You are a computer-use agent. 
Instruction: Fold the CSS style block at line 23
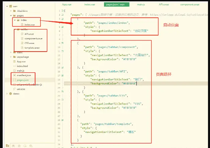pos(63,100)
